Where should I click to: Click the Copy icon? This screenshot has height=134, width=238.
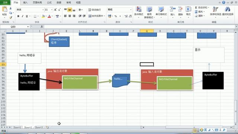[x=10, y=13]
